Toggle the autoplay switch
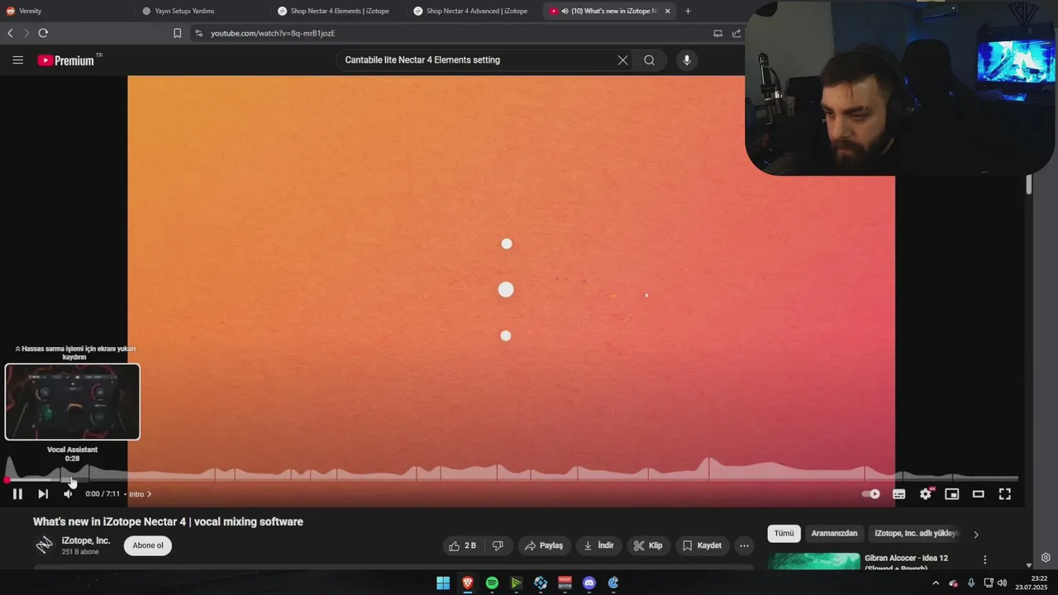The width and height of the screenshot is (1058, 595). pos(871,494)
